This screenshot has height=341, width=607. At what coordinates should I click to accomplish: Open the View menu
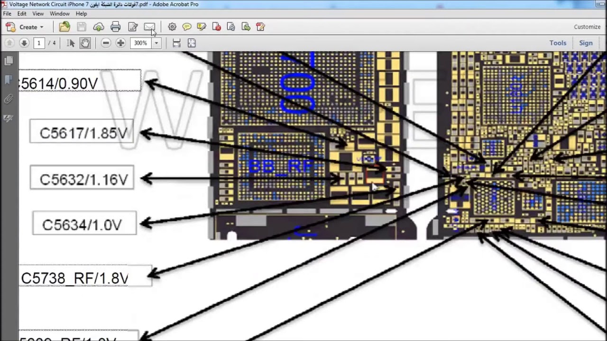(38, 14)
